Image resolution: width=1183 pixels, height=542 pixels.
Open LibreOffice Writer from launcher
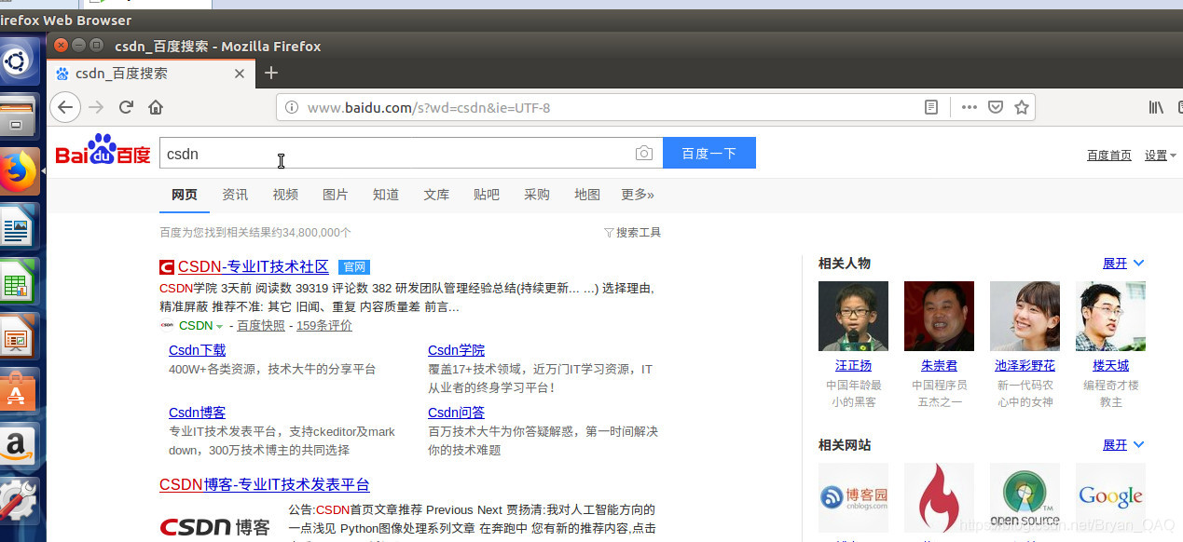click(x=17, y=226)
